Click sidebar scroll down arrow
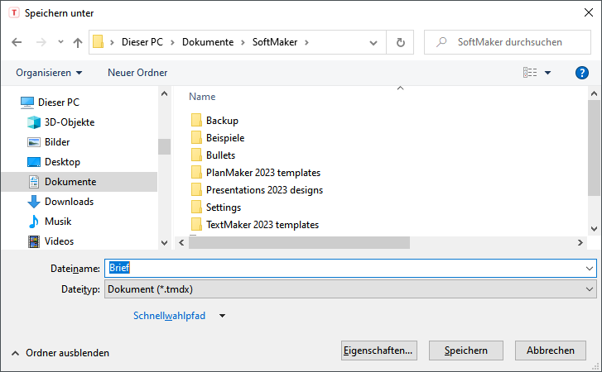This screenshot has width=602, height=372. 164,242
